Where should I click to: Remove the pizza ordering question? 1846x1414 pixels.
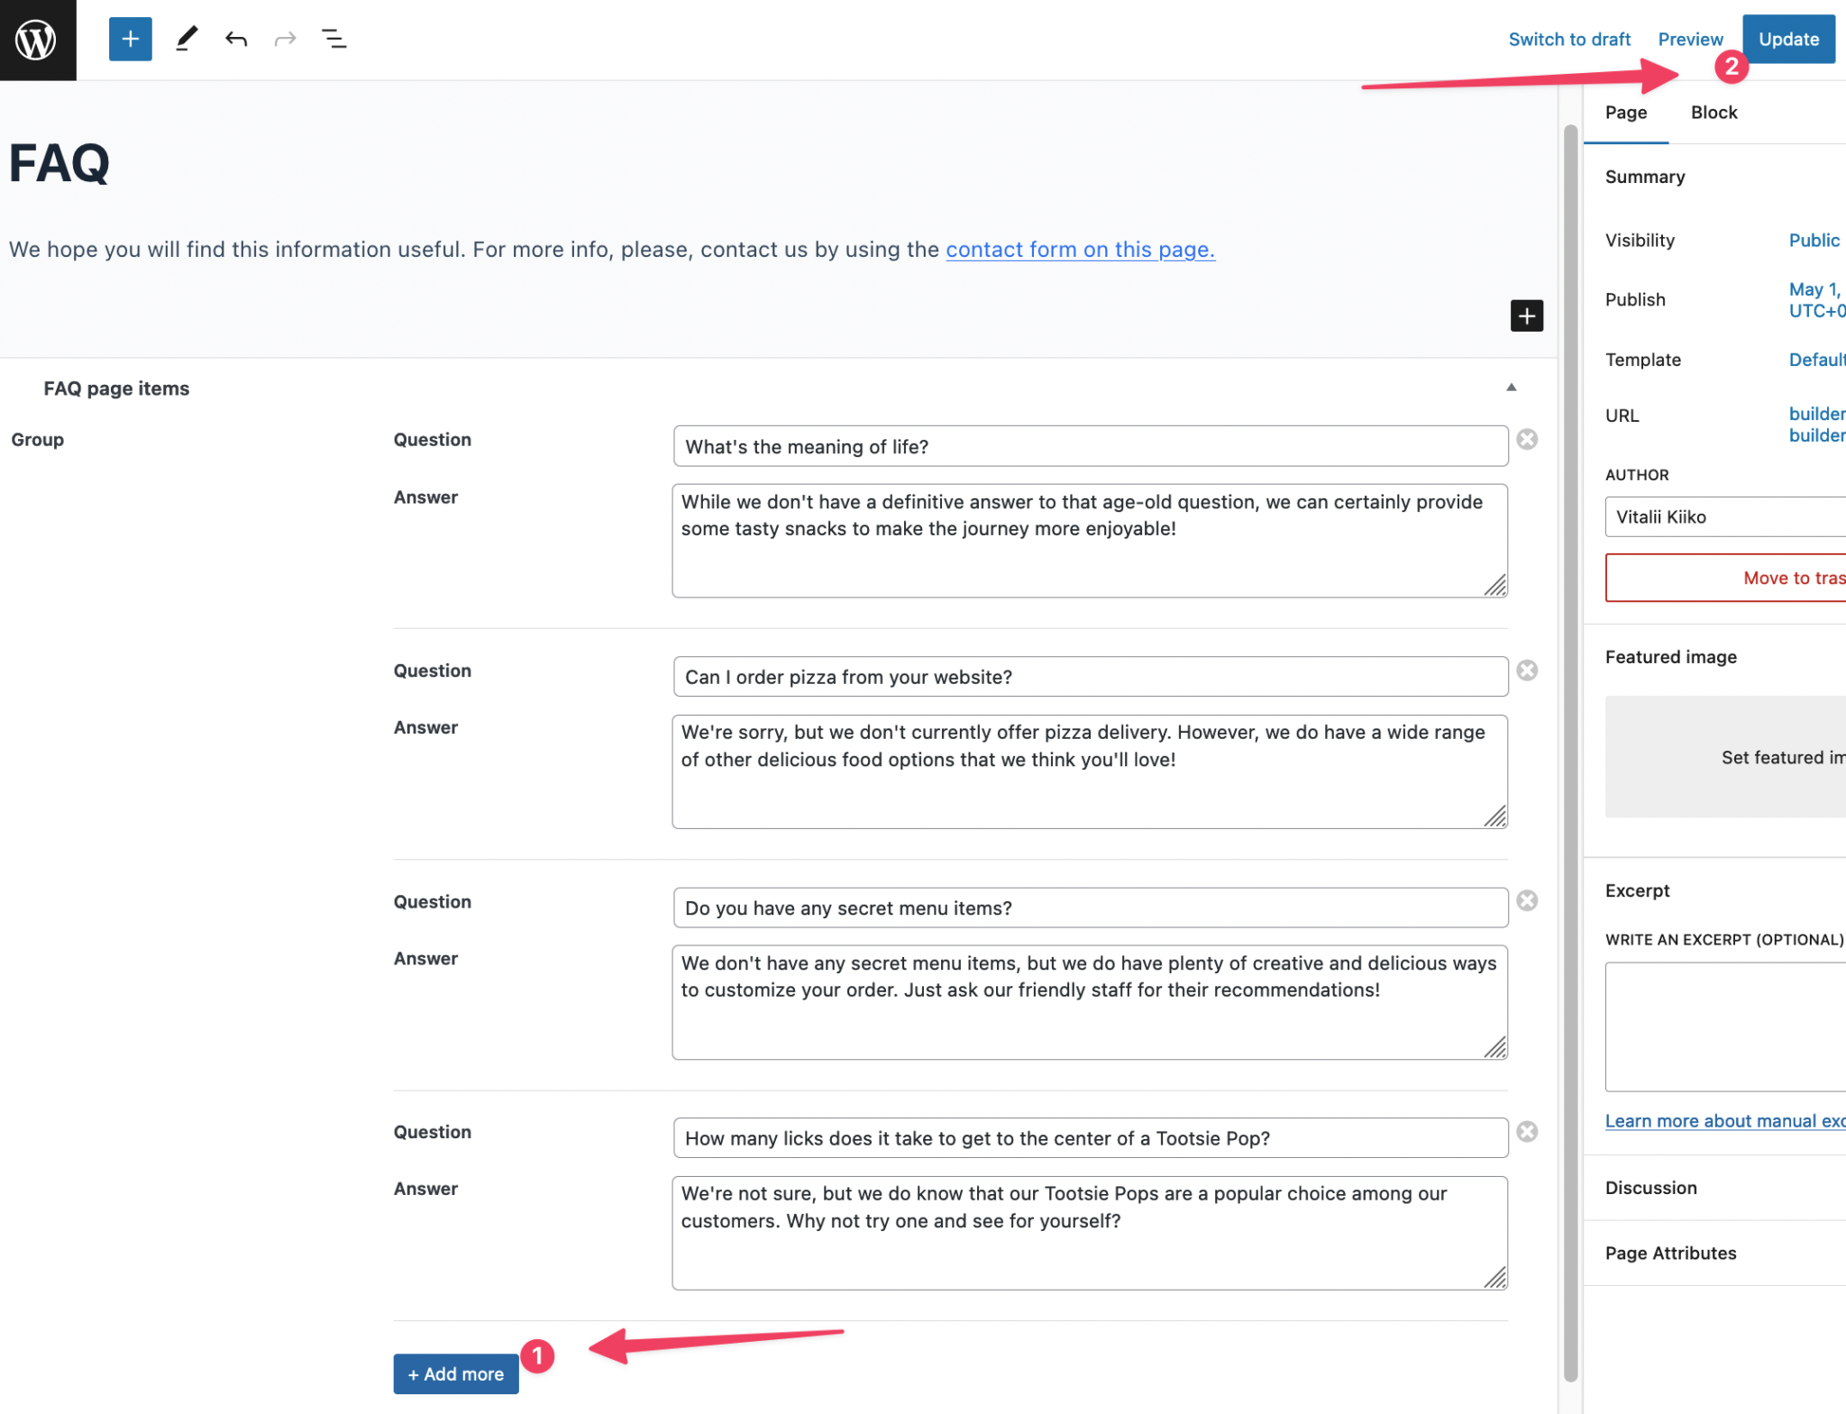click(x=1527, y=671)
